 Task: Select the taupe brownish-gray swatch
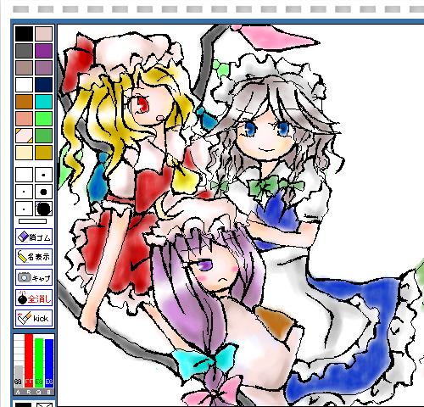[24, 68]
